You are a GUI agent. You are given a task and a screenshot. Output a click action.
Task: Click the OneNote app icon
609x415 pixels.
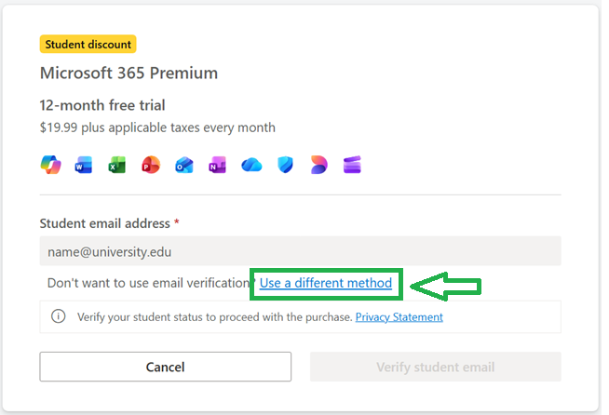pyautogui.click(x=218, y=165)
